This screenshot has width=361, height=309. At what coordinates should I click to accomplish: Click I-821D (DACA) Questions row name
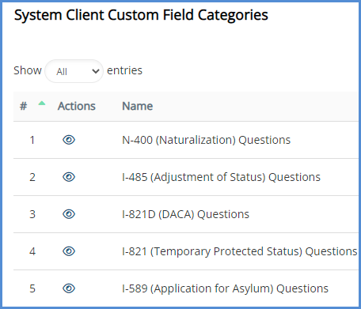click(x=185, y=214)
